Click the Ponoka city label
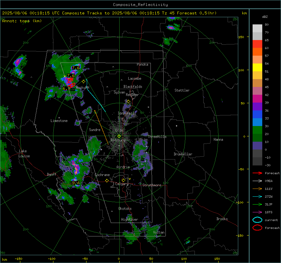 [x=142, y=64]
